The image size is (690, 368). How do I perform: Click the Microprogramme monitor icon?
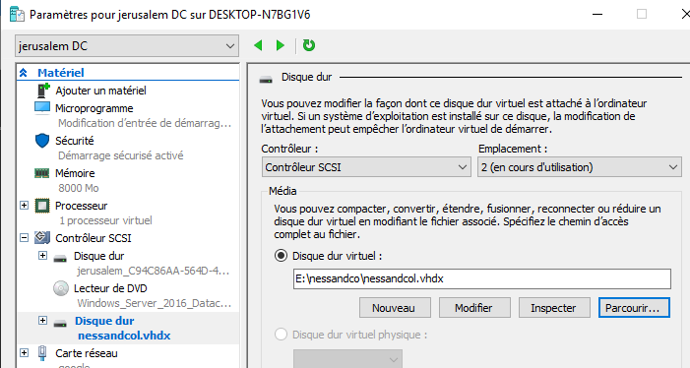point(42,108)
